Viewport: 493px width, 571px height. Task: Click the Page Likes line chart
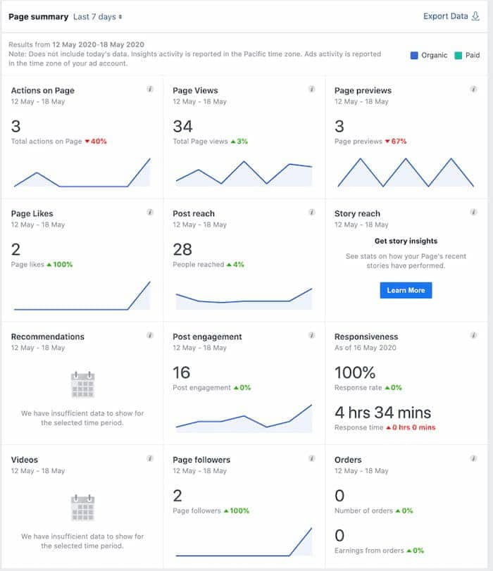[82, 296]
